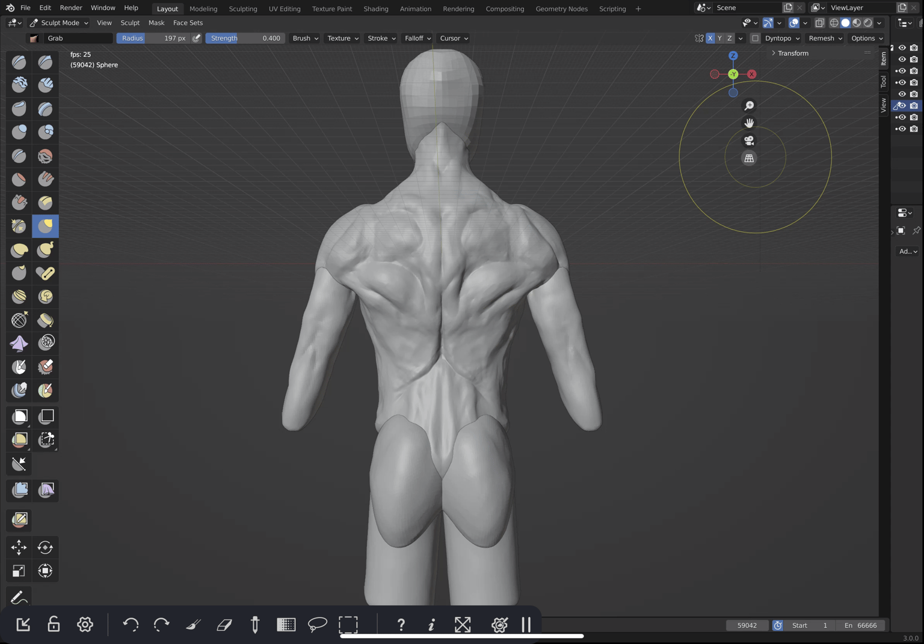Toggle Y axis symmetry button
Image resolution: width=924 pixels, height=644 pixels.
tap(719, 38)
